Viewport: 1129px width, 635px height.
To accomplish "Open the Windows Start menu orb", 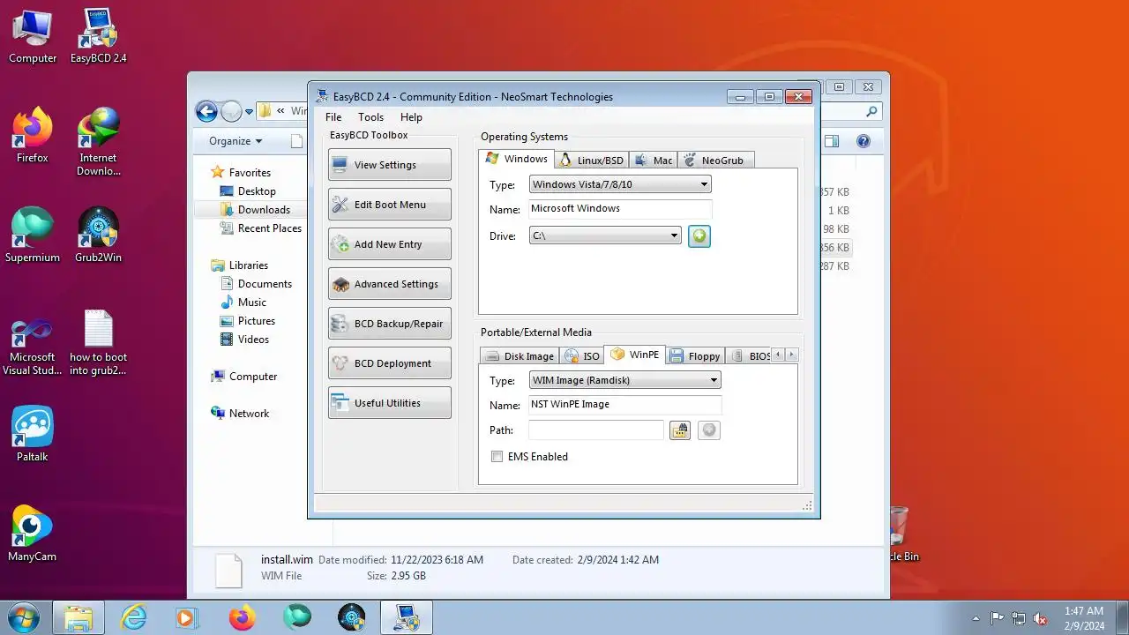I will [25, 617].
